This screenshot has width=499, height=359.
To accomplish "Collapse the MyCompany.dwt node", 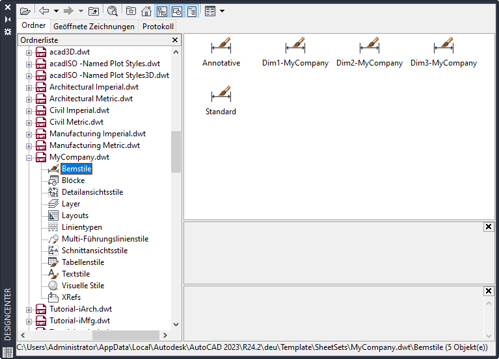I will [x=29, y=158].
